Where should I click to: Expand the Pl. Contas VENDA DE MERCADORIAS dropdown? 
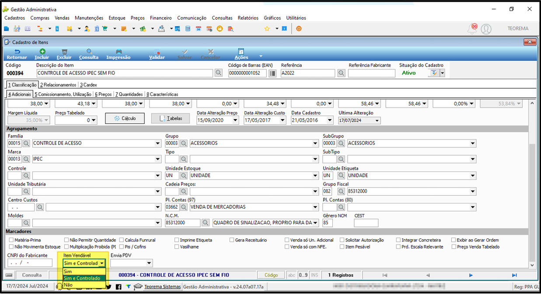[315, 207]
